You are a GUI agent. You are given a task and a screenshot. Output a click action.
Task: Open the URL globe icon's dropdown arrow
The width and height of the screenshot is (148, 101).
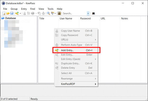coord(36,13)
